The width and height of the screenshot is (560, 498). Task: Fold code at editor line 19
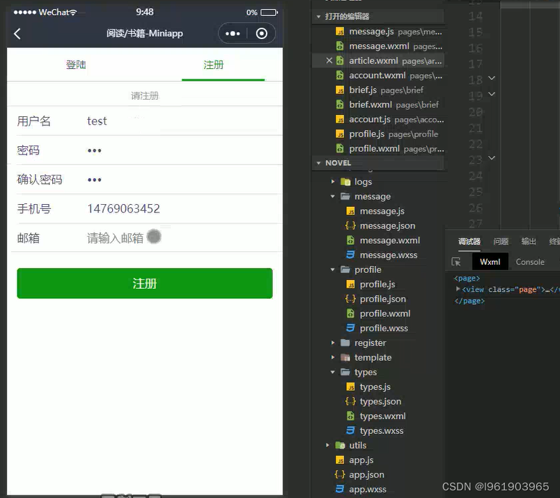(492, 94)
